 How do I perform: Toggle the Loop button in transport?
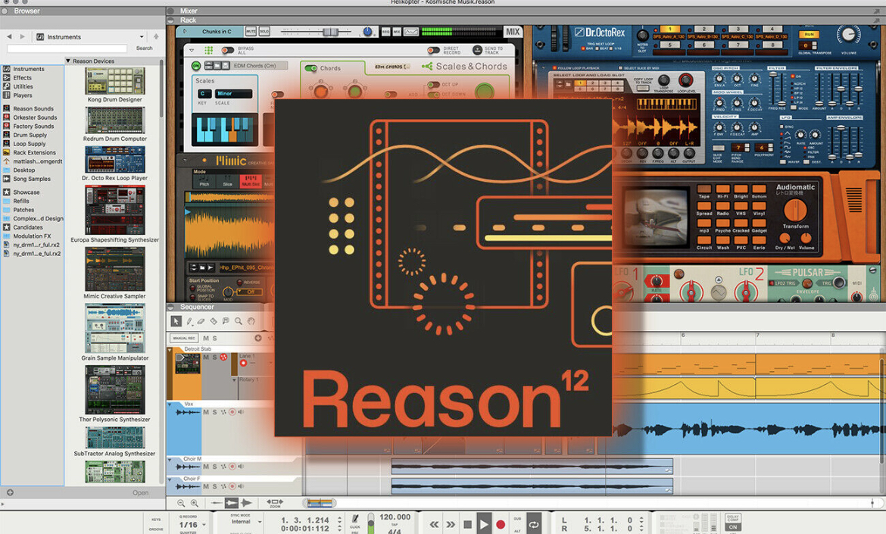(533, 524)
